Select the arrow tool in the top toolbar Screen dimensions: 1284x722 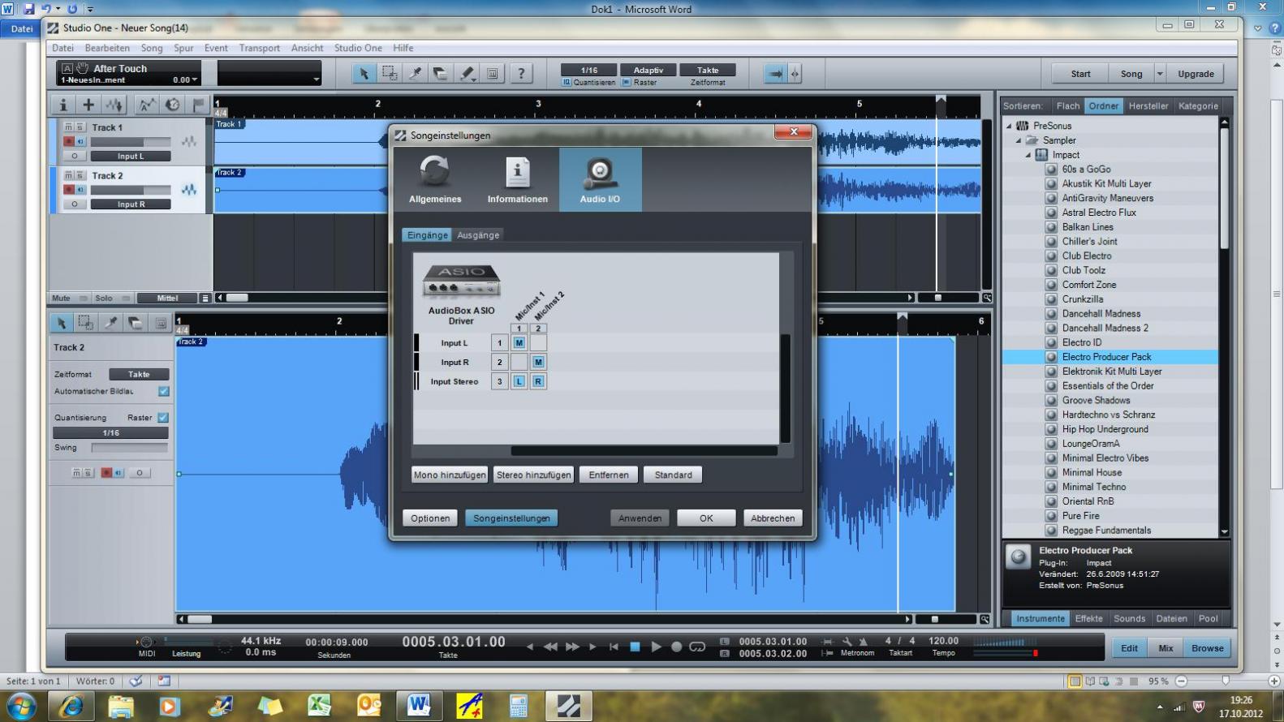[x=364, y=73]
